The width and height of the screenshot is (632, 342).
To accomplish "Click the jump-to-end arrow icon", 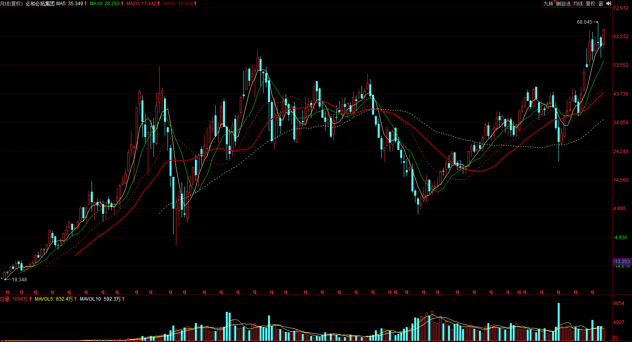I will (609, 4).
